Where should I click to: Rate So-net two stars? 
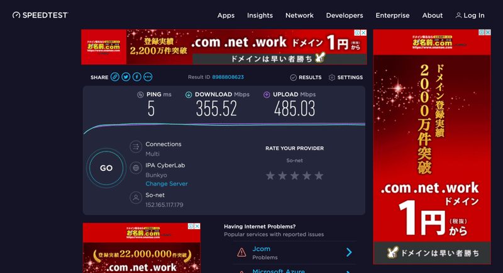click(x=282, y=175)
